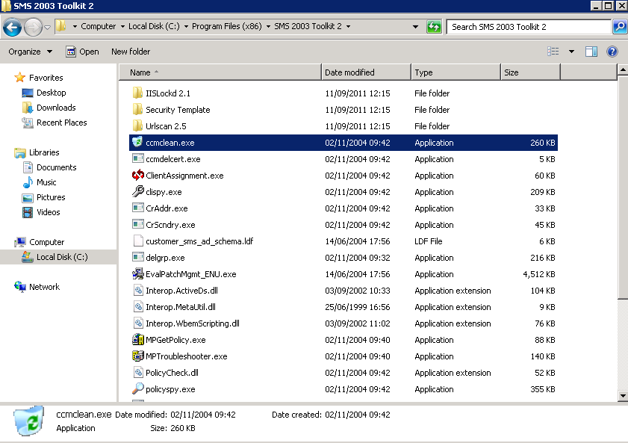Select the IISLockd 2.1 folder icon
This screenshot has width=628, height=443.
coord(137,93)
